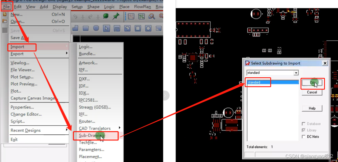The height and width of the screenshot is (162, 338).
Task: Click the Shape Void Polygon nested icon
Action: (x=117, y=28)
